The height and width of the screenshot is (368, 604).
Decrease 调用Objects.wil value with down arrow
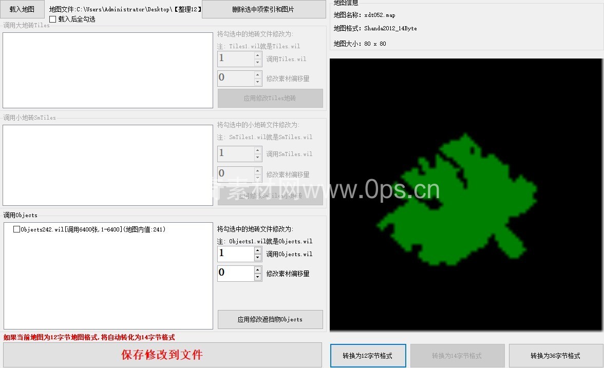click(x=258, y=257)
